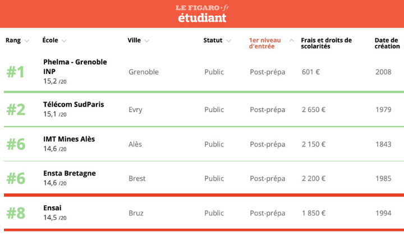
Task: Sort by Rang column chevron
Action: pyautogui.click(x=27, y=41)
